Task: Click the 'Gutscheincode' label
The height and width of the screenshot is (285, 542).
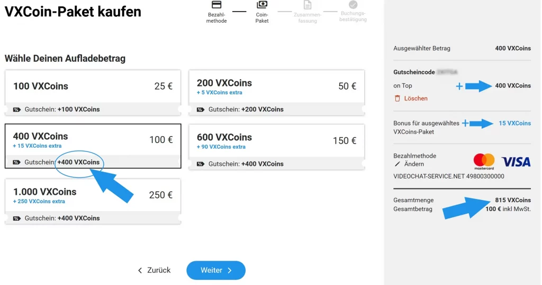Action: tap(414, 72)
